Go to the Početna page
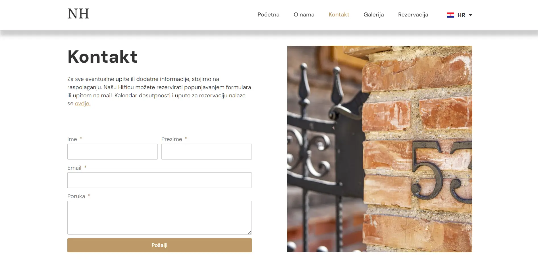 (268, 15)
